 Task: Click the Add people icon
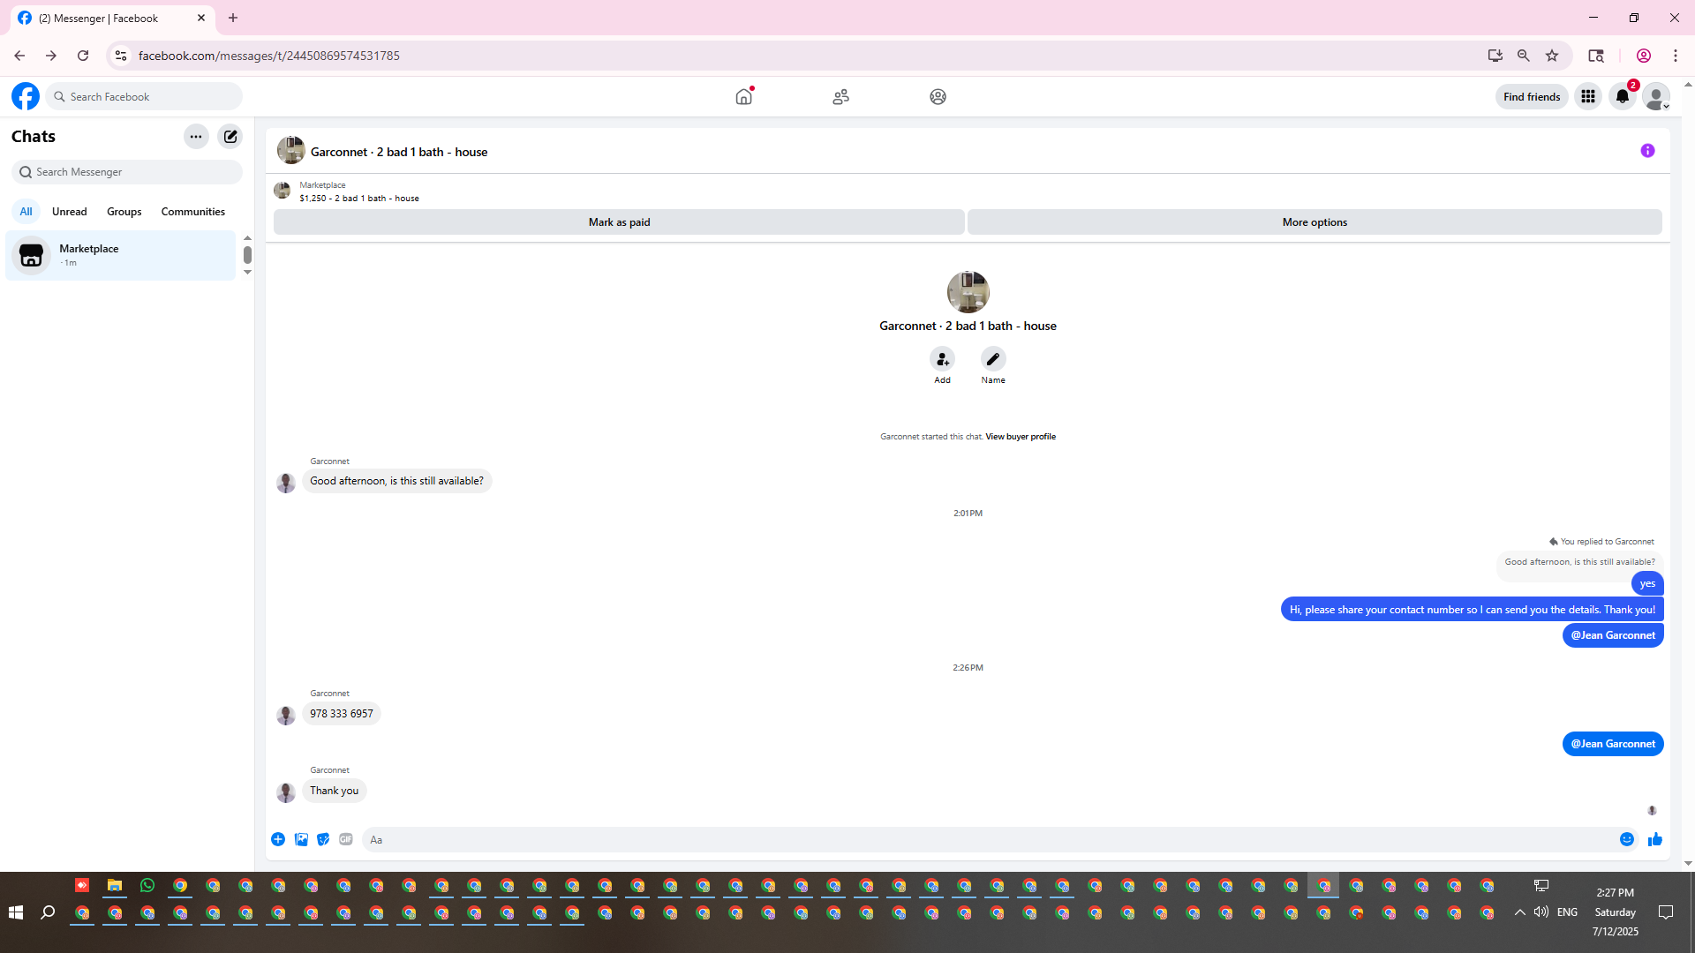tap(942, 359)
